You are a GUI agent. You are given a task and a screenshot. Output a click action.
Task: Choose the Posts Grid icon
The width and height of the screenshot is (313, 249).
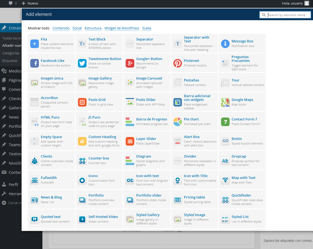[x=82, y=102]
